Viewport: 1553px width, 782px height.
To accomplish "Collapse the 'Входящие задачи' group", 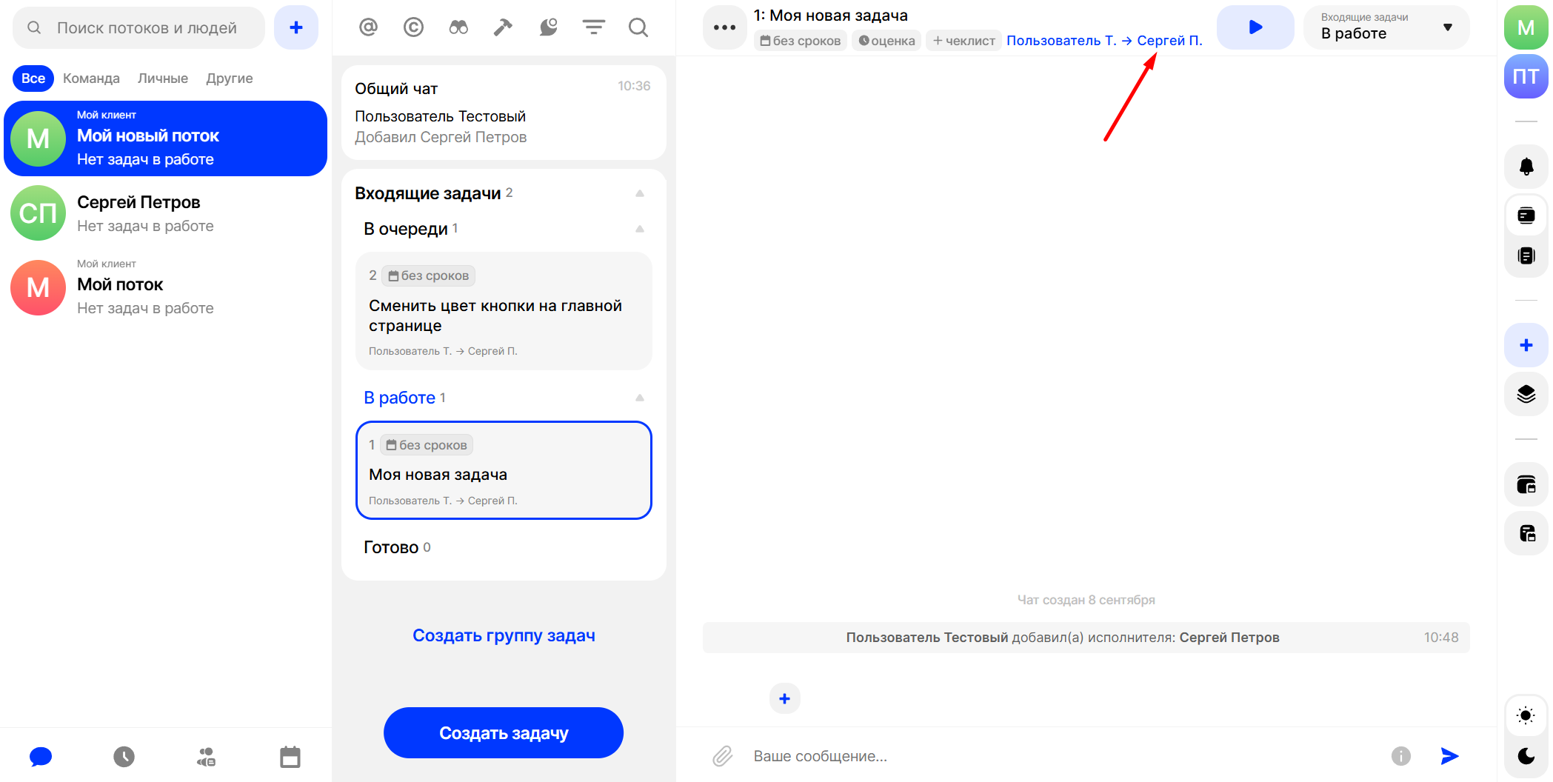I will tap(640, 193).
